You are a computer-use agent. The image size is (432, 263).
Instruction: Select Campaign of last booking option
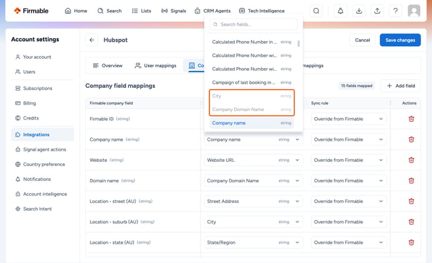point(252,83)
